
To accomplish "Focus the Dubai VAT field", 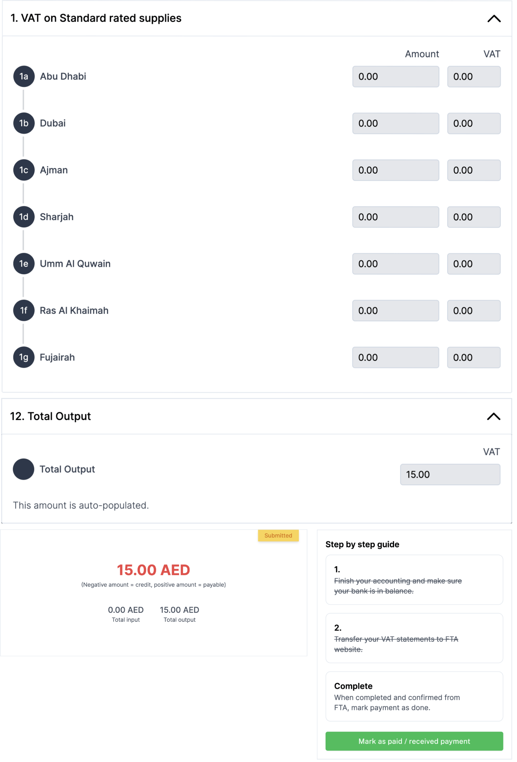I will pyautogui.click(x=473, y=124).
